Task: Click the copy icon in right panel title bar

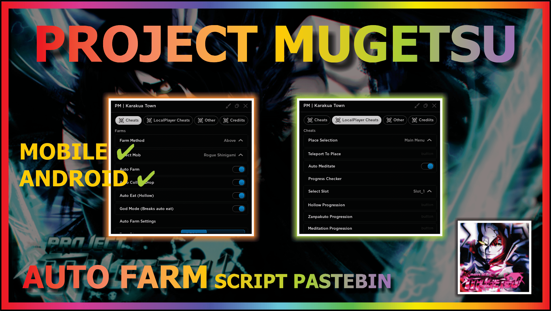Action: coord(426,106)
